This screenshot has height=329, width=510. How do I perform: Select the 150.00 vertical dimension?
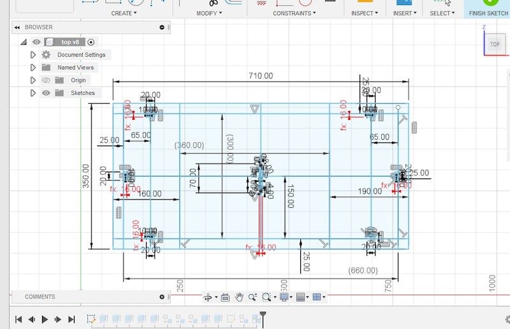(x=291, y=196)
